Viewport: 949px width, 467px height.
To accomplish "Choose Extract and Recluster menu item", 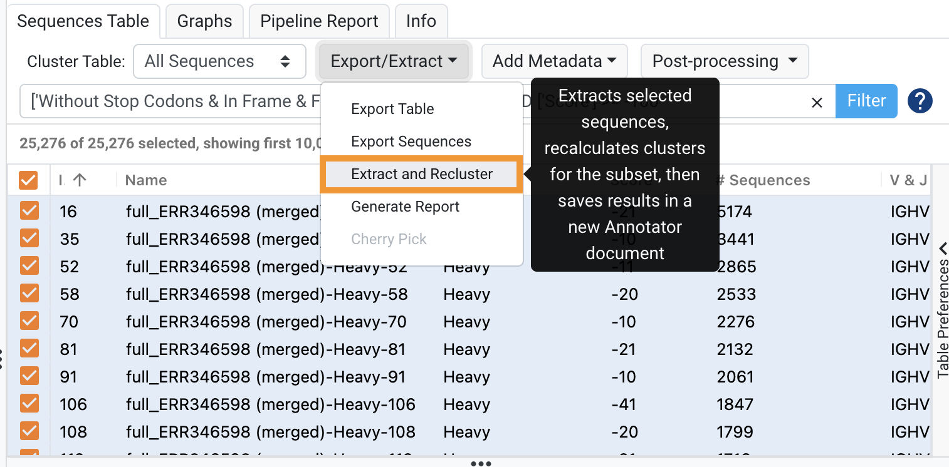I will click(x=422, y=174).
